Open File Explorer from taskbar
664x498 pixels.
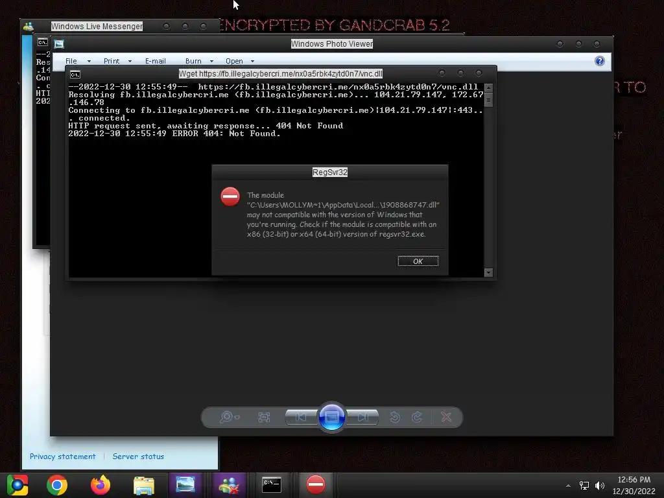[x=144, y=485]
